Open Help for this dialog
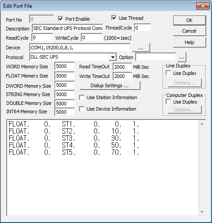 point(189,42)
